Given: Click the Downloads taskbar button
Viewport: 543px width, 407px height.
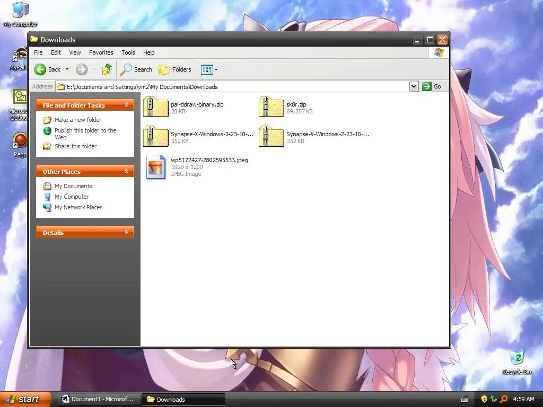Looking at the screenshot, I should pos(183,400).
